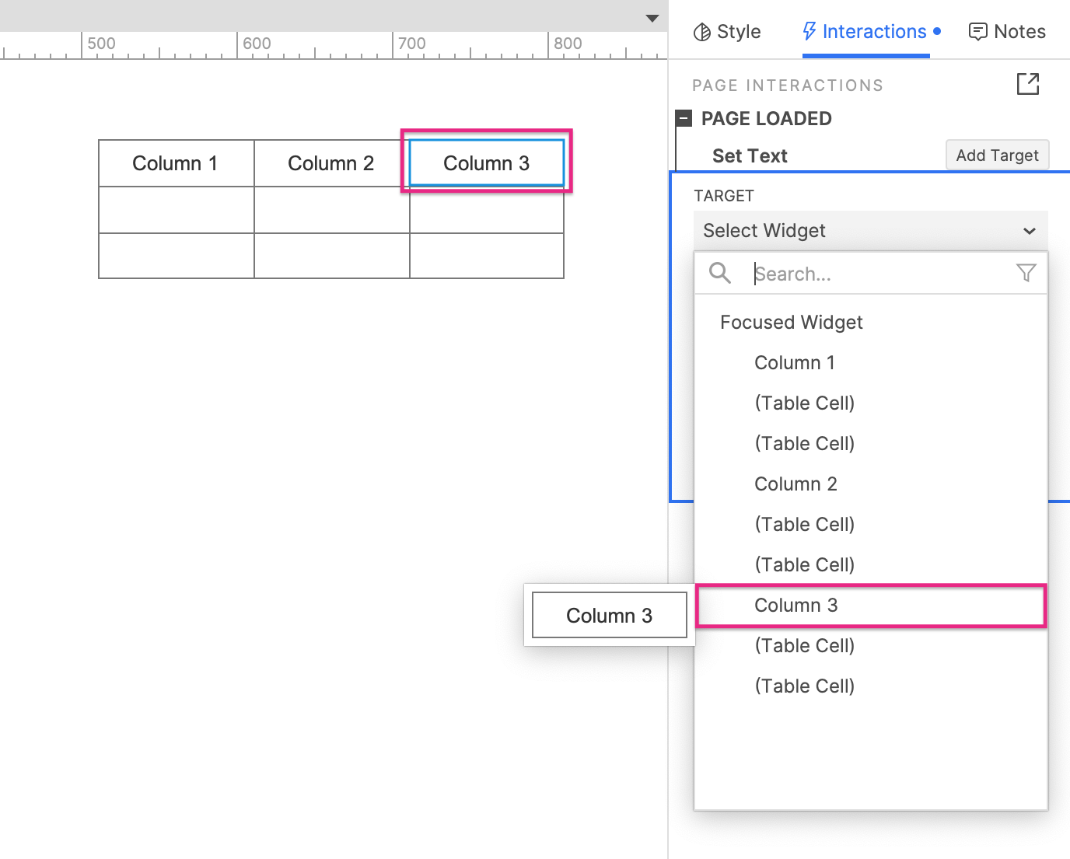This screenshot has height=859, width=1070.
Task: Select the Focused Widget option
Action: [x=791, y=322]
